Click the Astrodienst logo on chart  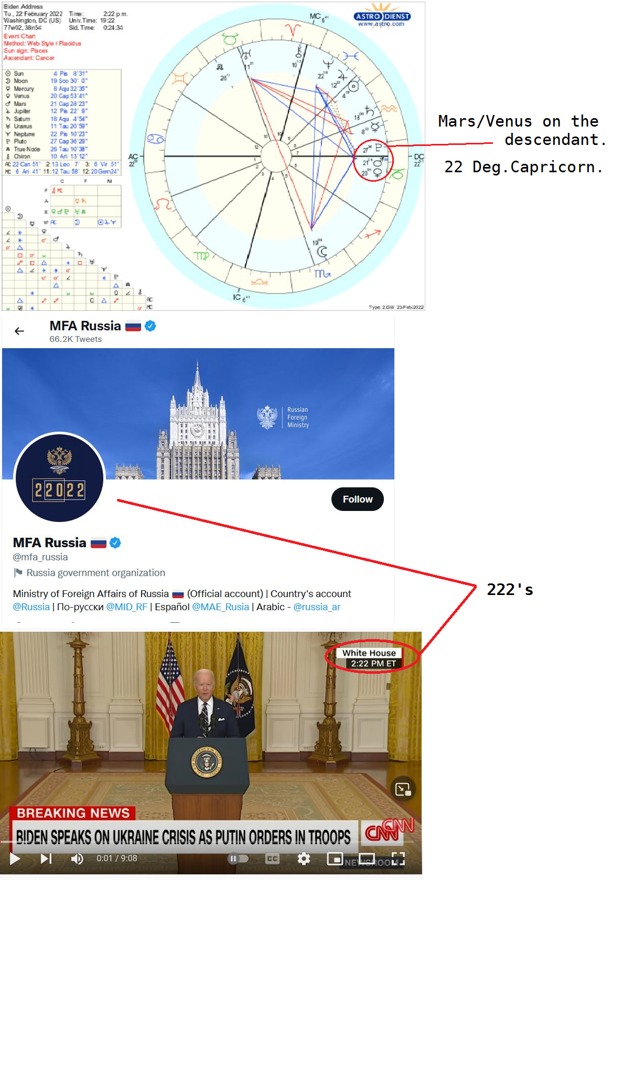(382, 16)
